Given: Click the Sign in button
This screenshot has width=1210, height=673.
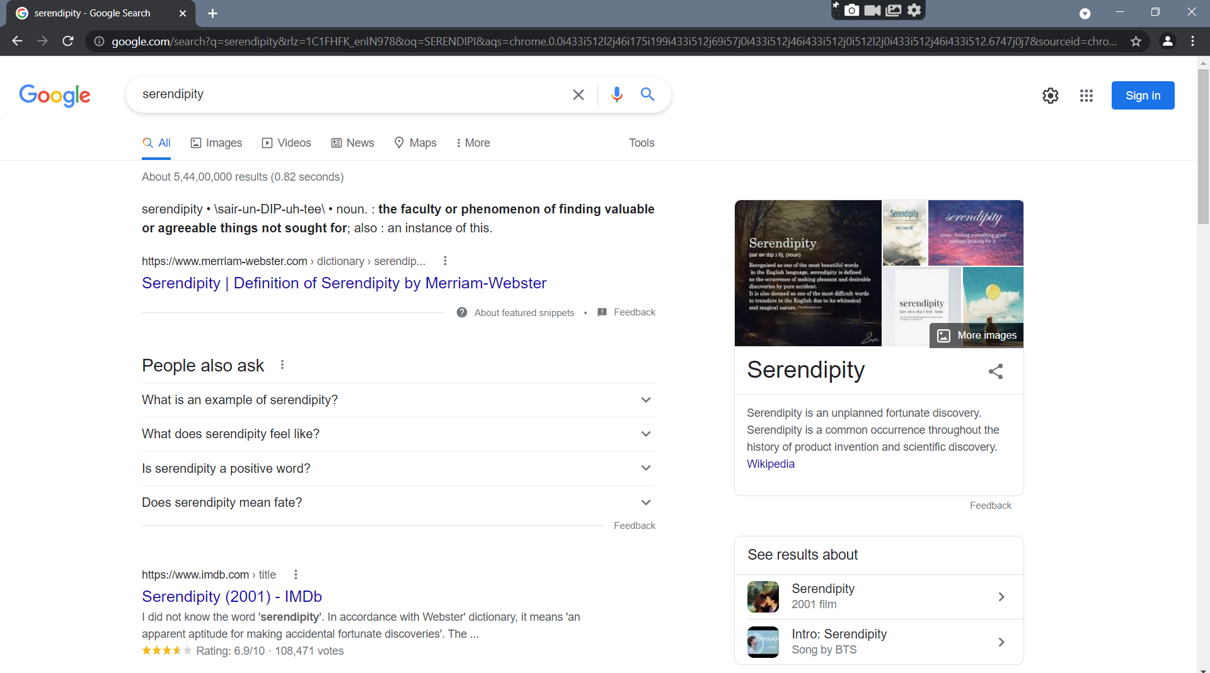Looking at the screenshot, I should click(1143, 96).
